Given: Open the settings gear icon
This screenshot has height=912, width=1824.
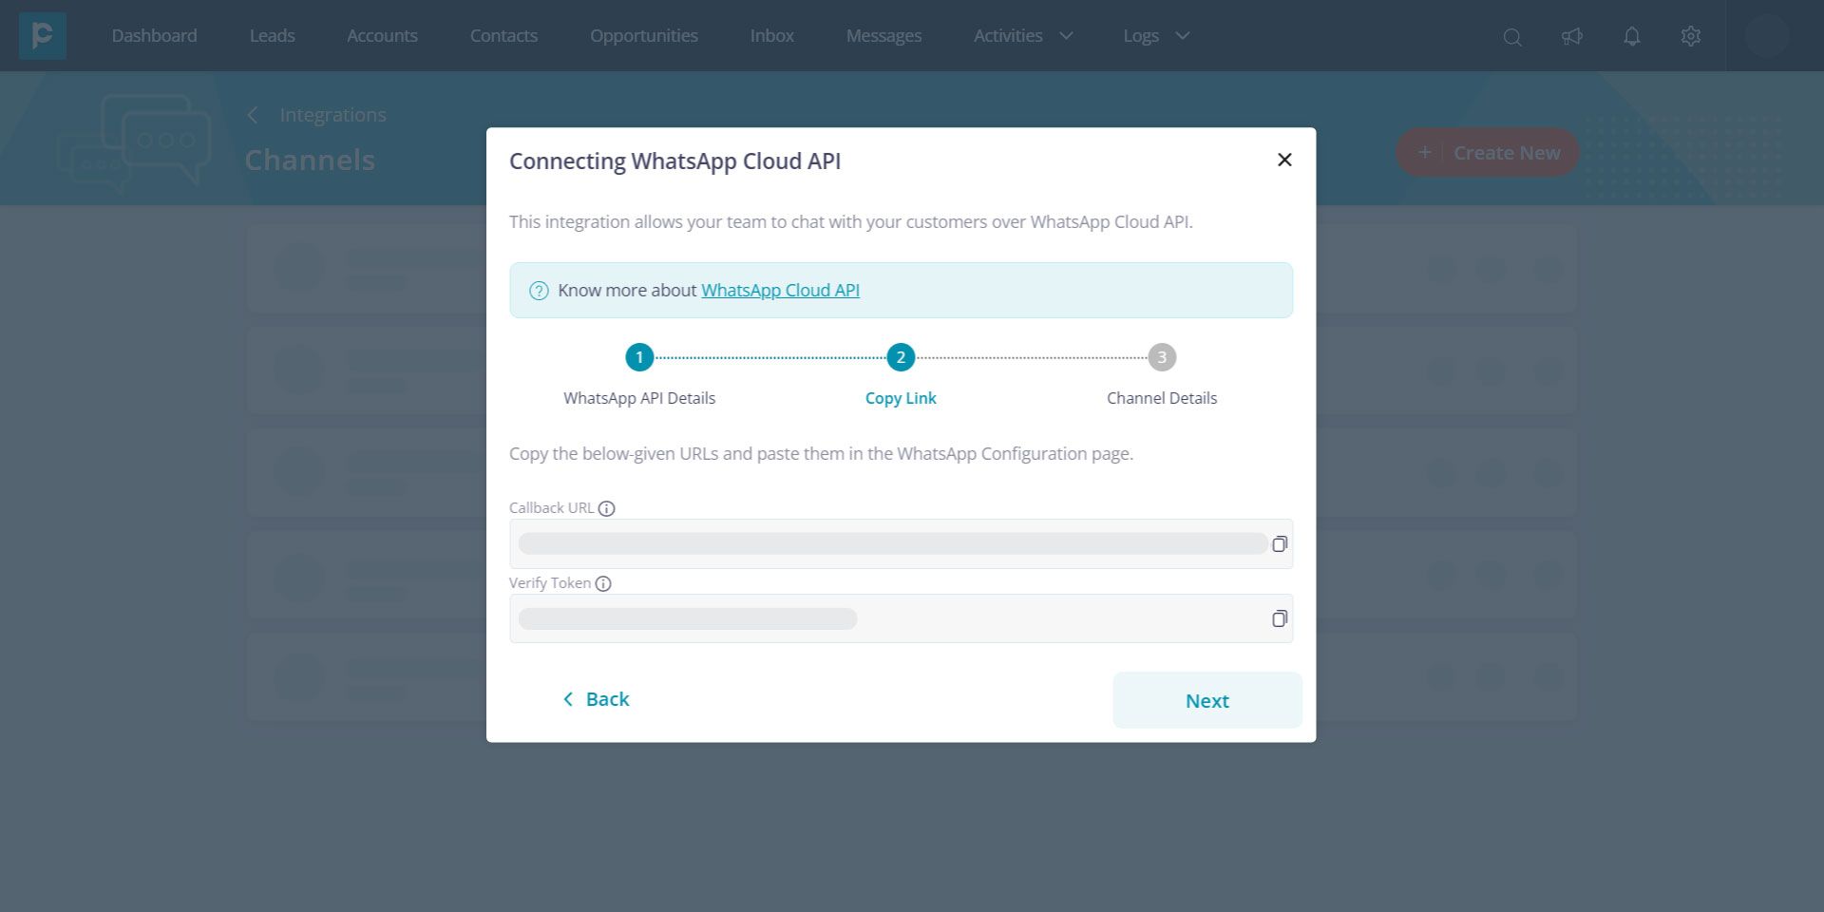Looking at the screenshot, I should coord(1691,37).
